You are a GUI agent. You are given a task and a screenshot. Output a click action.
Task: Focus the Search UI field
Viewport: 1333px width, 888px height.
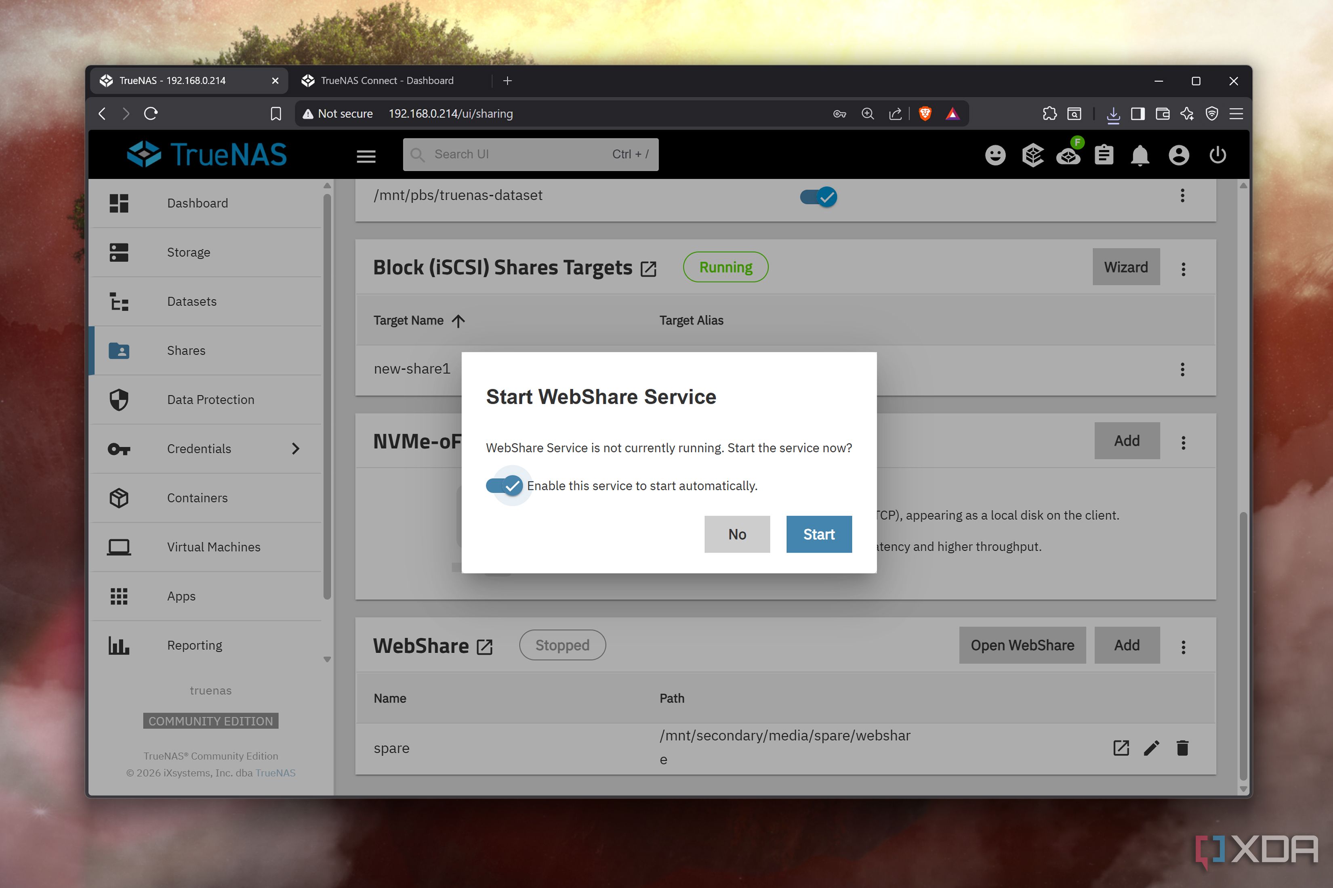tap(530, 154)
